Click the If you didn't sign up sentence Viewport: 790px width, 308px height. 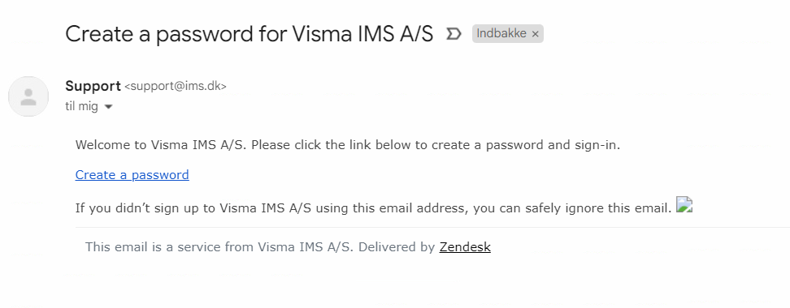[373, 207]
